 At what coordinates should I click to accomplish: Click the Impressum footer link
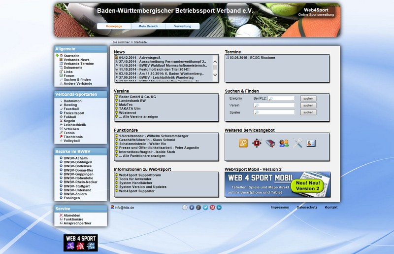click(x=280, y=208)
